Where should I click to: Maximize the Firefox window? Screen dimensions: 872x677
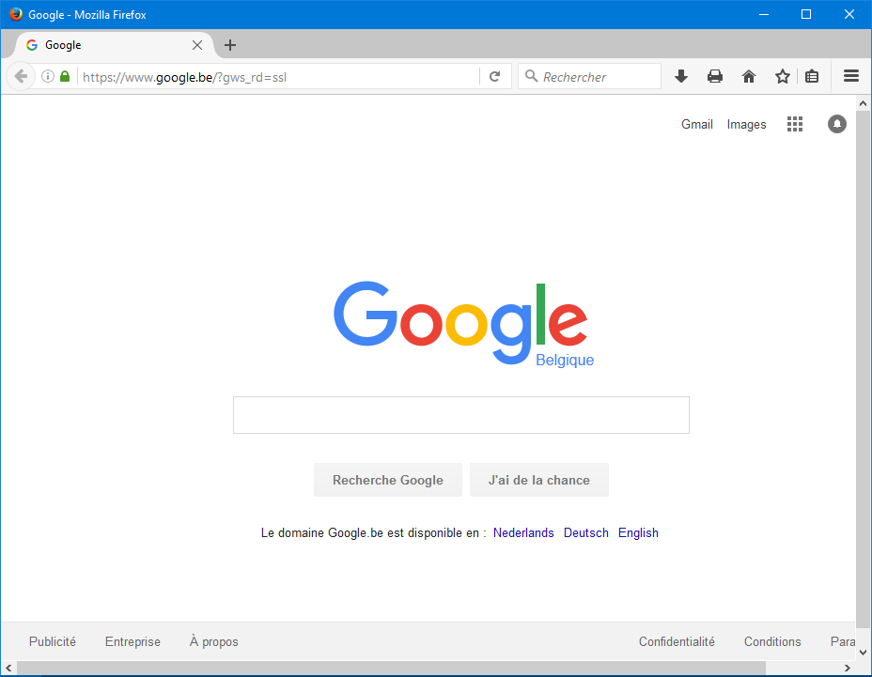pos(806,14)
